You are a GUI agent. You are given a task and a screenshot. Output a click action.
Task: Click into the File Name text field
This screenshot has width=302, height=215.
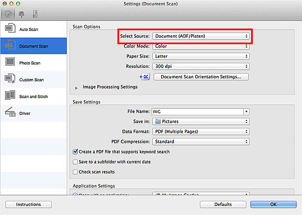tap(198, 111)
